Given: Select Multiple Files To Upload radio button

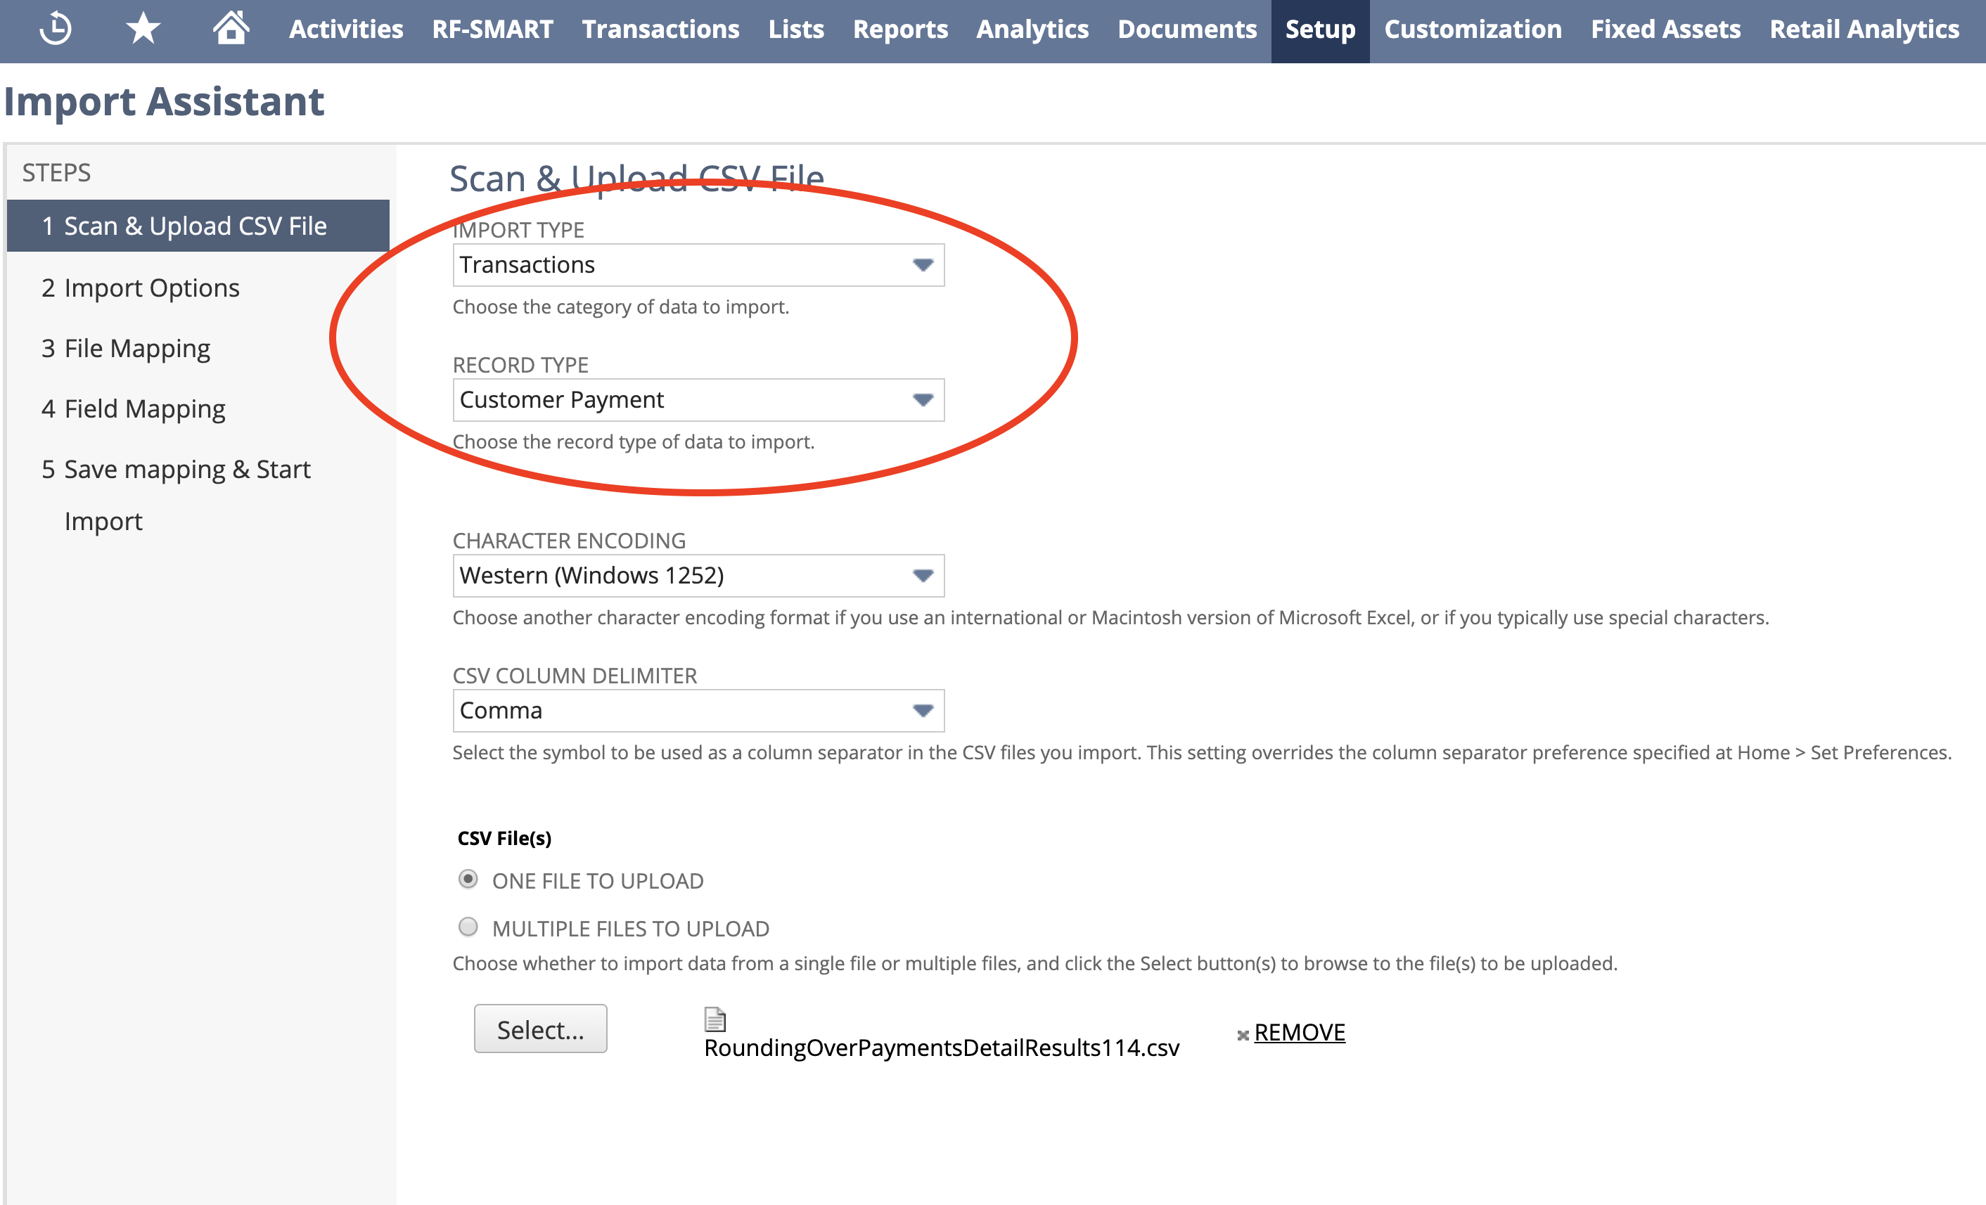Looking at the screenshot, I should coord(468,927).
